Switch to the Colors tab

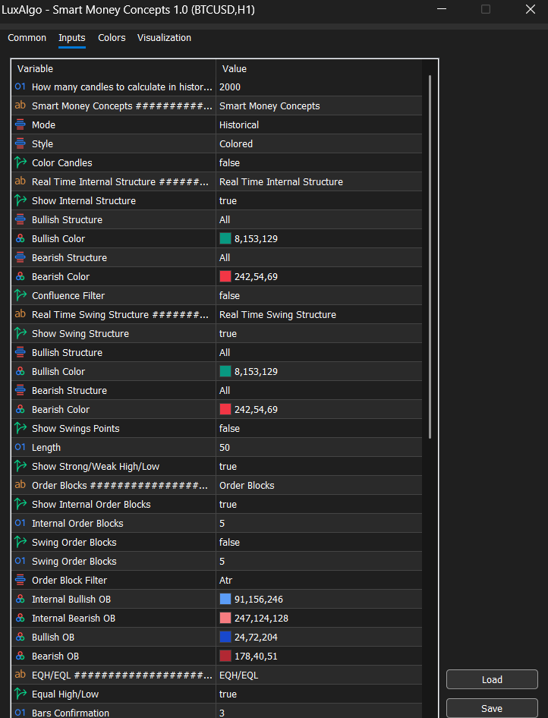(x=112, y=37)
